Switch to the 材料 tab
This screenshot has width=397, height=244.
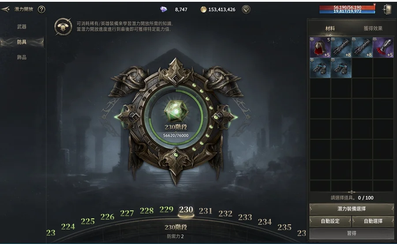pos(330,28)
